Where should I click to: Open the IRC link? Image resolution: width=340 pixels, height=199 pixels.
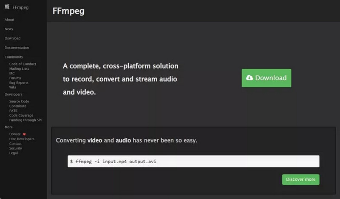click(x=12, y=74)
